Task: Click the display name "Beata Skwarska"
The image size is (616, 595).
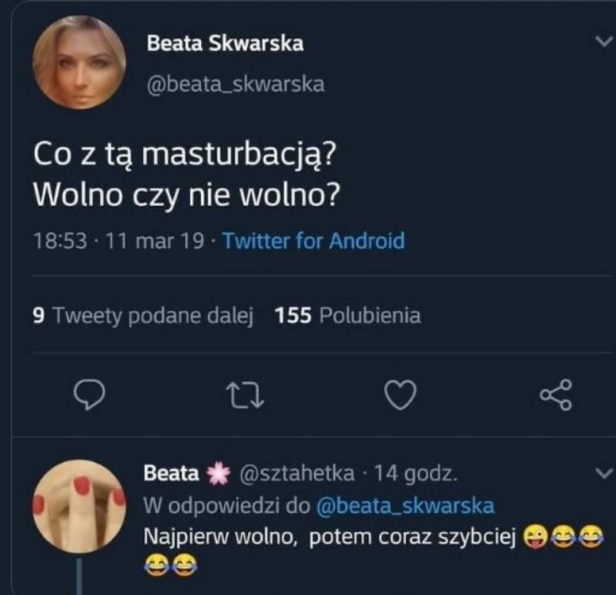Action: coord(225,44)
